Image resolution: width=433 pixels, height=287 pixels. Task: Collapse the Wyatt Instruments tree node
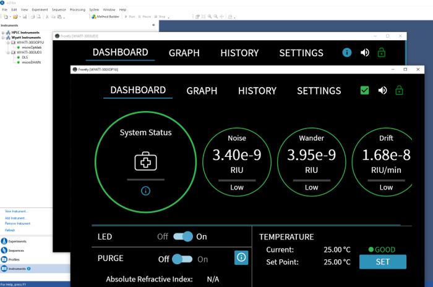(2, 37)
